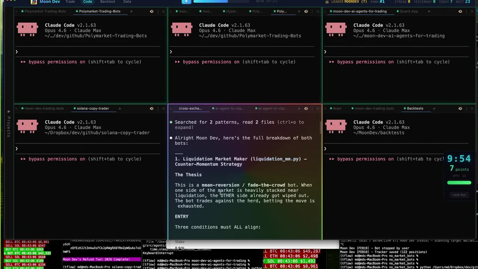This screenshot has width=478, height=269.
Task: Switch to the Code section in the top bar
Action: 88,2
